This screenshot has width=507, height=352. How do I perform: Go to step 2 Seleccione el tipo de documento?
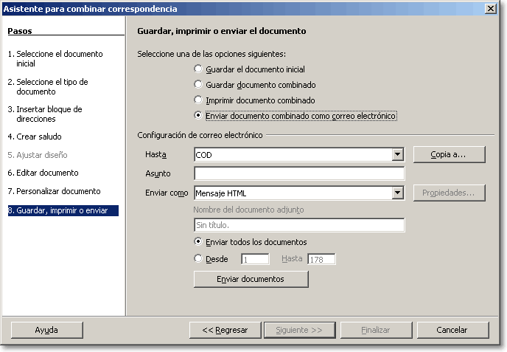(48, 86)
